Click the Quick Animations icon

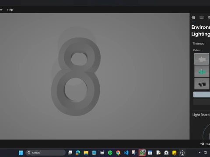(202, 144)
